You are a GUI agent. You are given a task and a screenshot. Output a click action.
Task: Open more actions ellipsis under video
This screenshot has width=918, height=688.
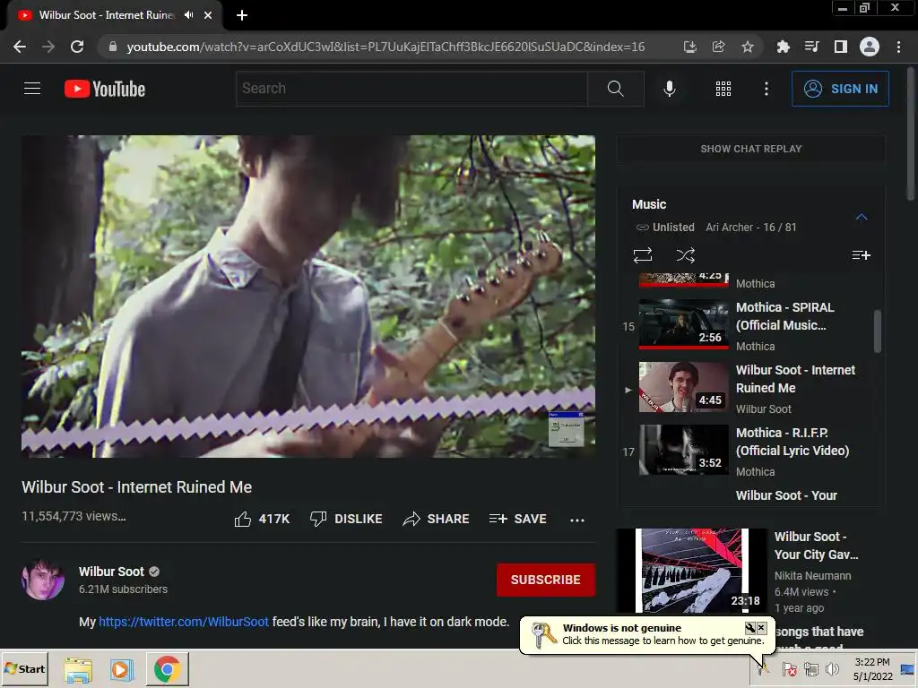click(577, 520)
